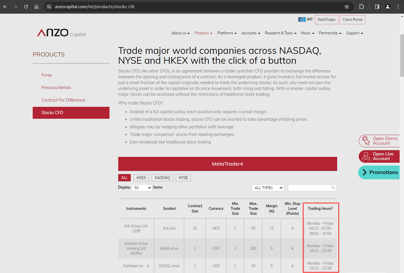The width and height of the screenshot is (404, 273).
Task: Expand the Research & Tools menu
Action: [x=281, y=33]
